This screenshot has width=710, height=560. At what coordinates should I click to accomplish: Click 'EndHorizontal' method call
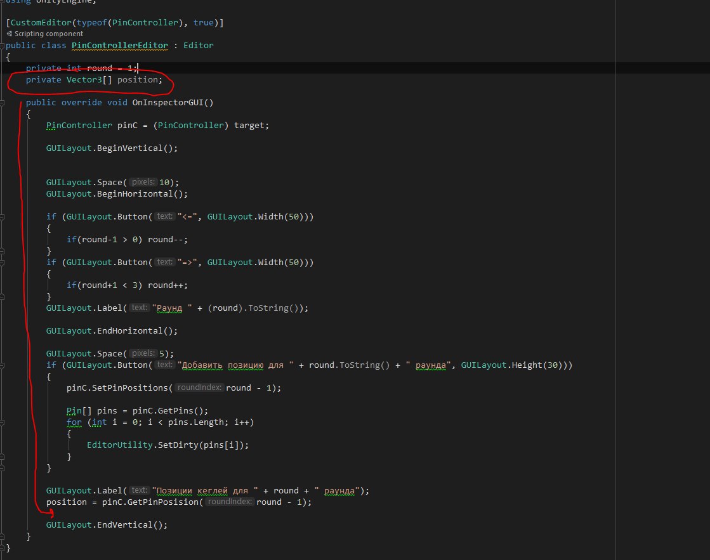(129, 331)
